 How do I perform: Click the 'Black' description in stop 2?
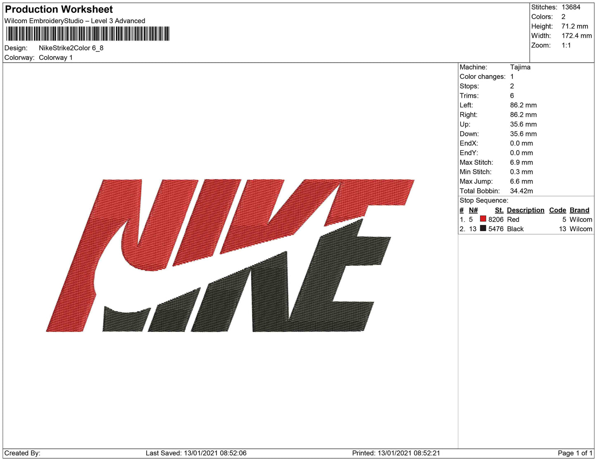coord(515,229)
